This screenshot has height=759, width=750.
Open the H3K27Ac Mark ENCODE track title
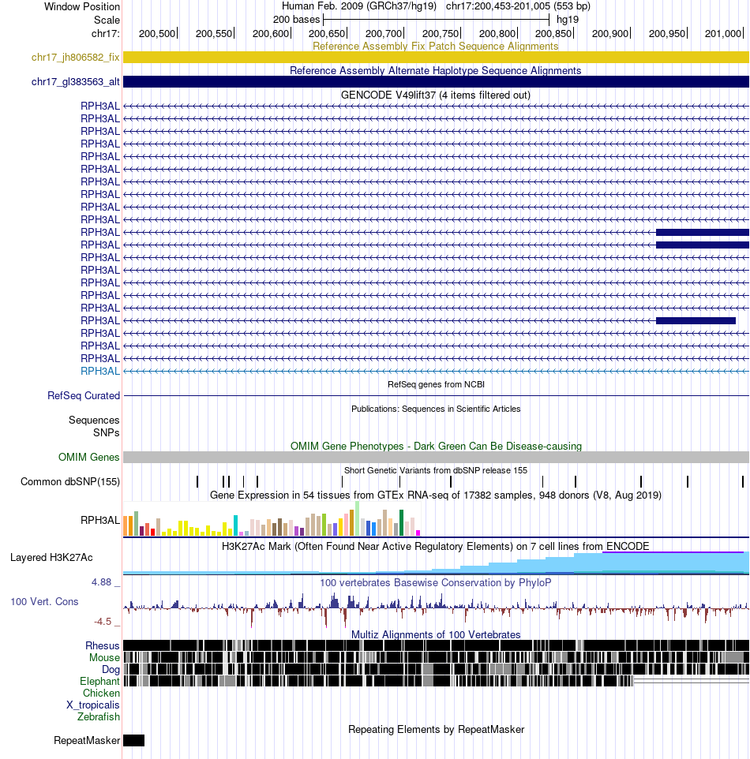pyautogui.click(x=435, y=546)
